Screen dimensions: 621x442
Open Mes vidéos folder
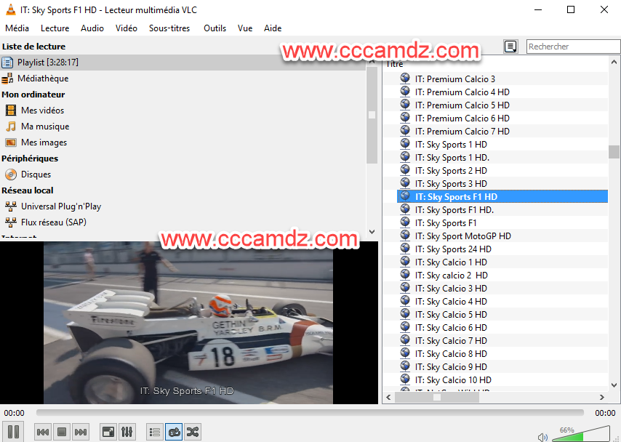(x=42, y=110)
